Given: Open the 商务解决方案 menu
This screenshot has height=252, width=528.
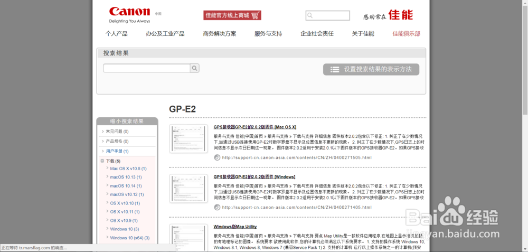Looking at the screenshot, I should (x=220, y=34).
